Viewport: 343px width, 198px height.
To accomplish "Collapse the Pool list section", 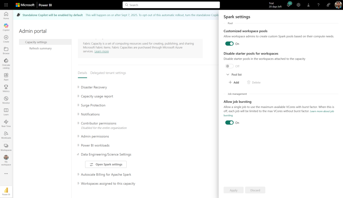I will (228, 74).
